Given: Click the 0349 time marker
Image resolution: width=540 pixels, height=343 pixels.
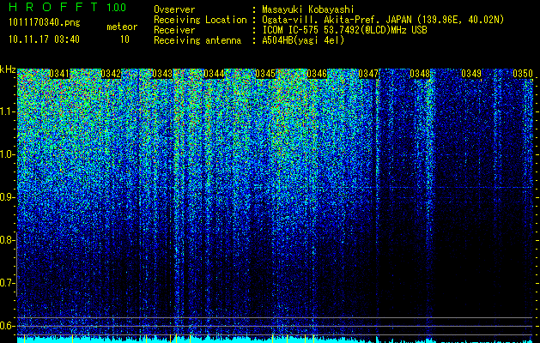Looking at the screenshot, I should (x=471, y=74).
